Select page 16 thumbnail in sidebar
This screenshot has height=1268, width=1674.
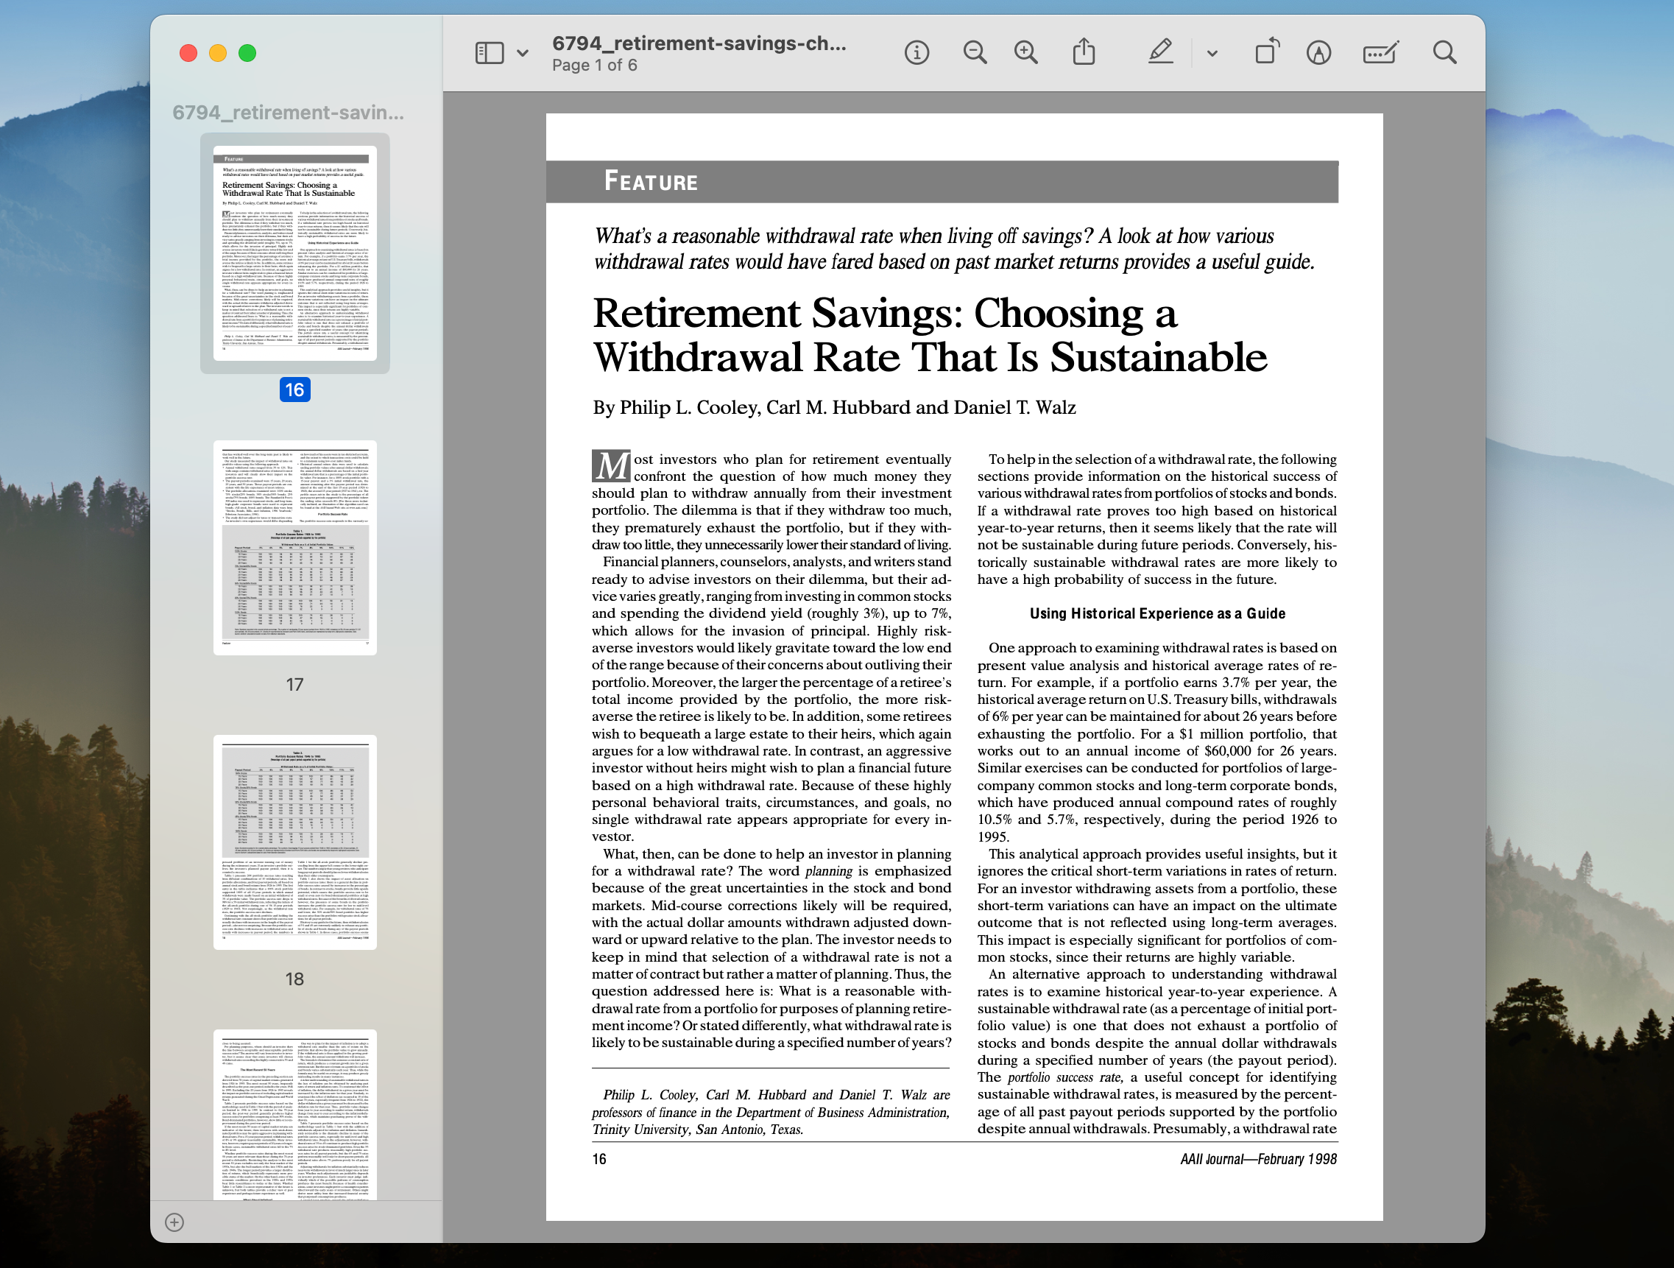(x=294, y=253)
